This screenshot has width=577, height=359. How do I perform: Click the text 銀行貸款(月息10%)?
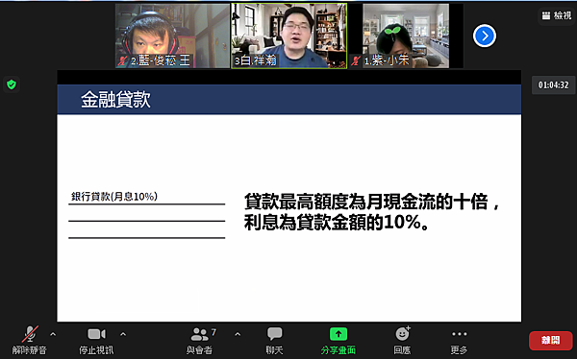pyautogui.click(x=114, y=196)
